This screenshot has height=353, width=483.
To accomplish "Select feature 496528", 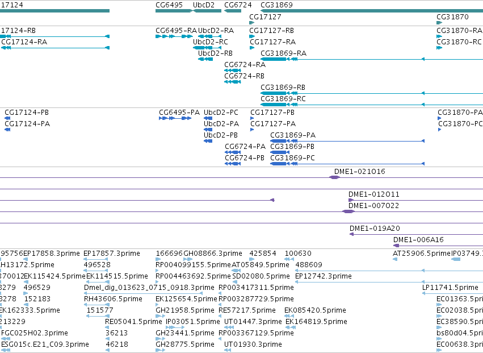I will (x=97, y=265).
